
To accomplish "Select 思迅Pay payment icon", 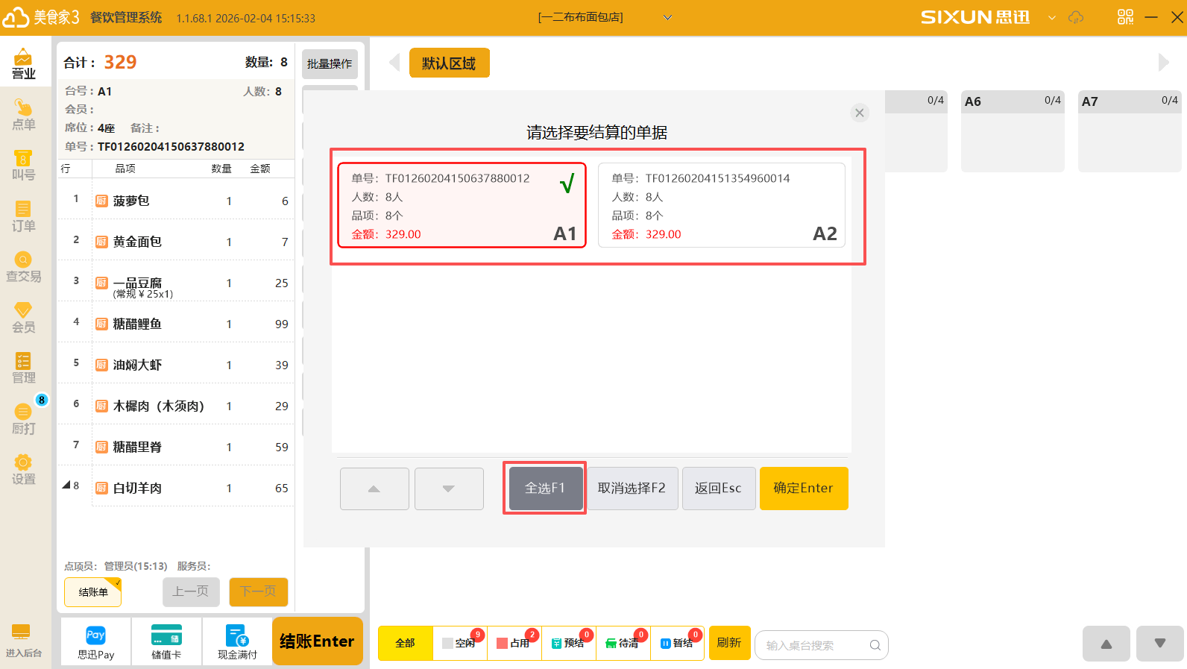I will click(x=95, y=641).
